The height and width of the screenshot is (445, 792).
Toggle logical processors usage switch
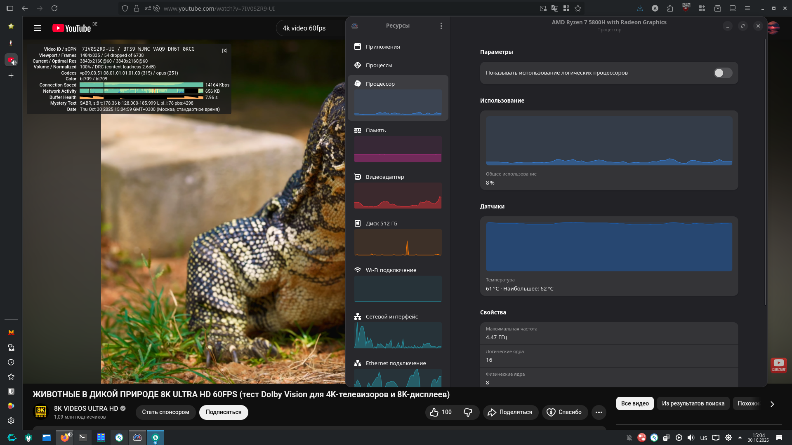[x=723, y=73]
